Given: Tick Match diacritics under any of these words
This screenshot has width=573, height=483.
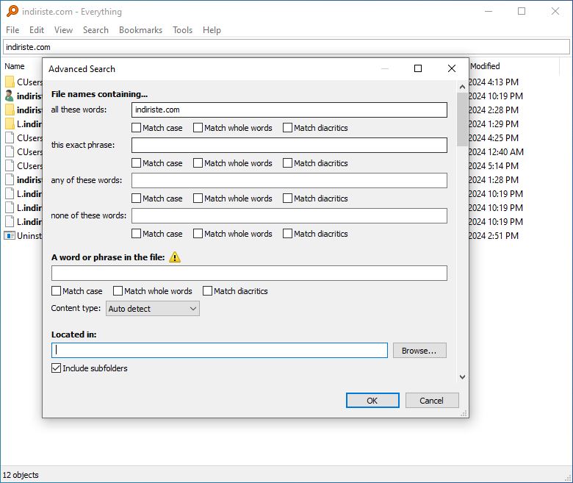Looking at the screenshot, I should (287, 198).
